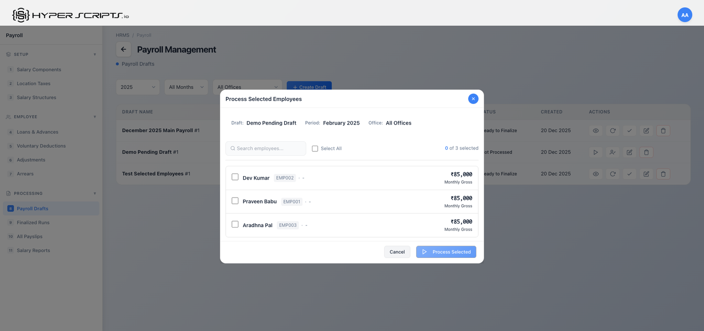Delete December 2025 Main Payroll draft
The image size is (704, 331).
click(x=663, y=131)
